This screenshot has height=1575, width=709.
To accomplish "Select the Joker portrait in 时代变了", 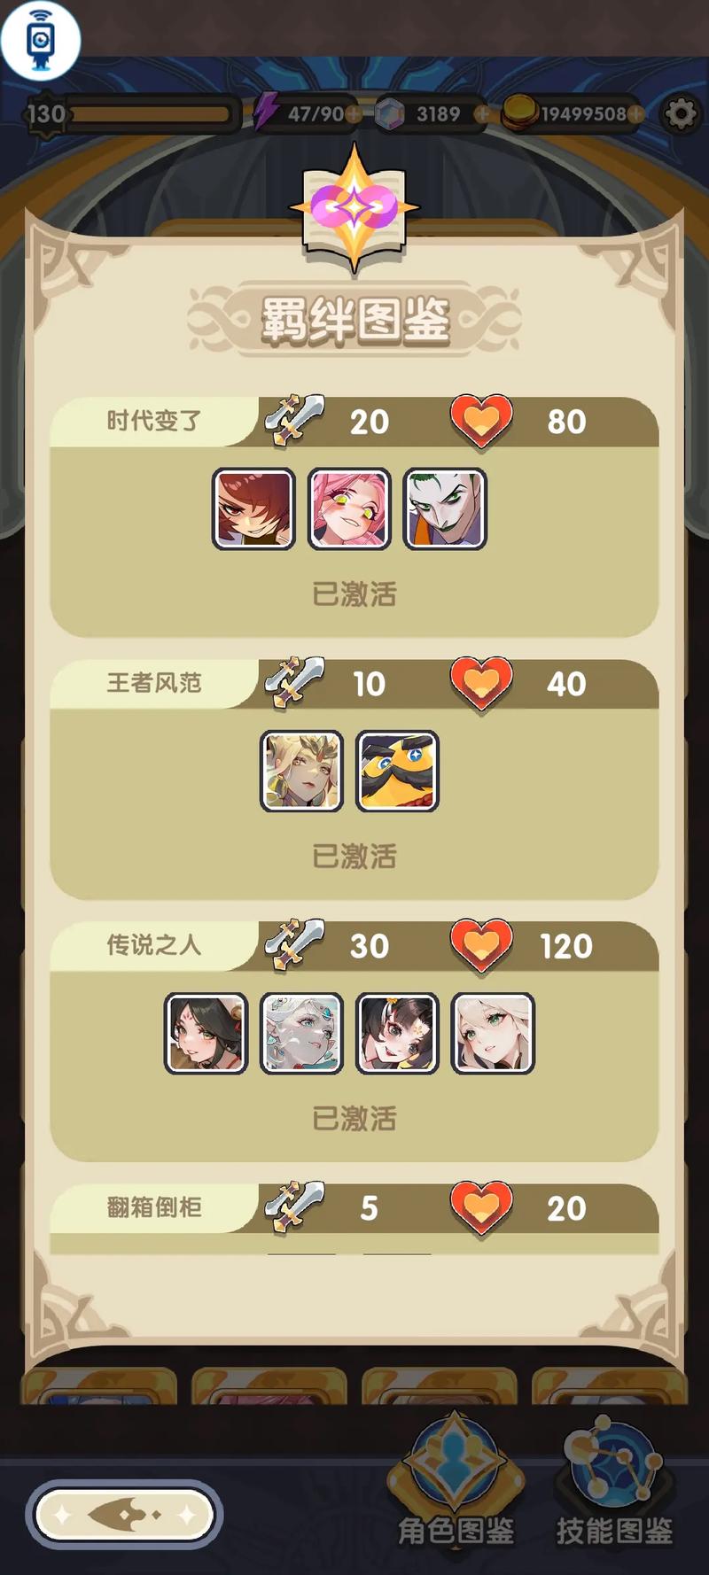I will 445,509.
